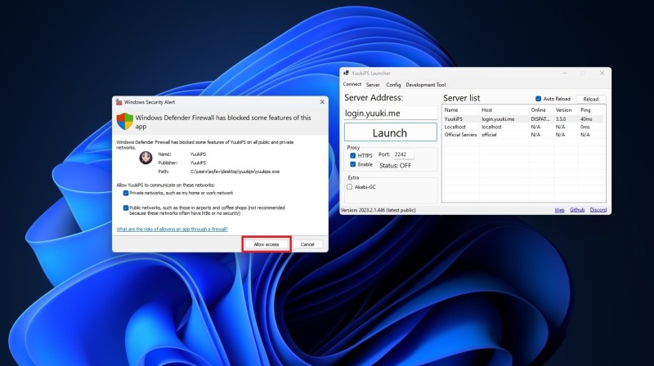654x366 pixels.
Task: Click the proxy Port number field
Action: (403, 154)
